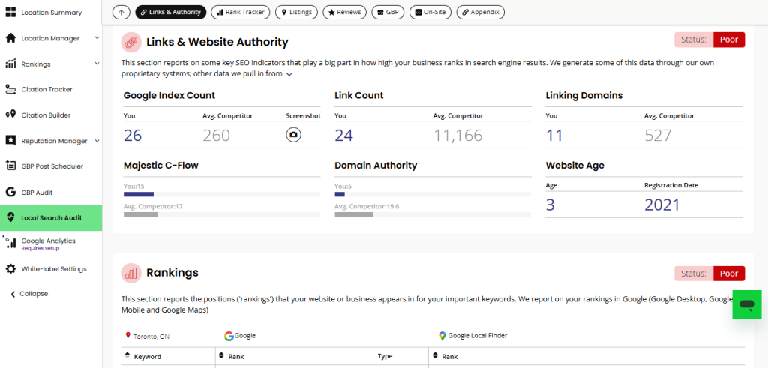Click Domain Authority Avg. Competitor bar
768x368 pixels.
click(354, 214)
